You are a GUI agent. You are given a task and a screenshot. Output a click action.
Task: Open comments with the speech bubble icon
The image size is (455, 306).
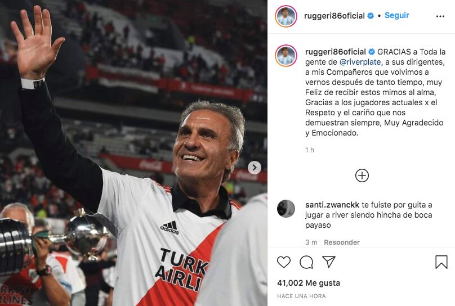(306, 262)
